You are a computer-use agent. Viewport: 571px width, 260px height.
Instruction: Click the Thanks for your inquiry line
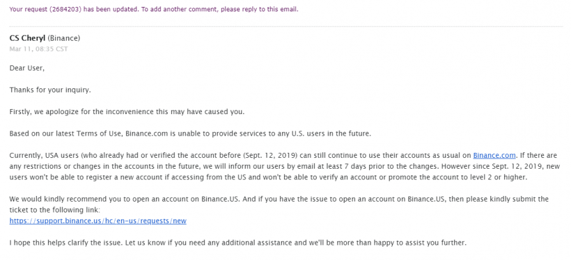pos(50,90)
